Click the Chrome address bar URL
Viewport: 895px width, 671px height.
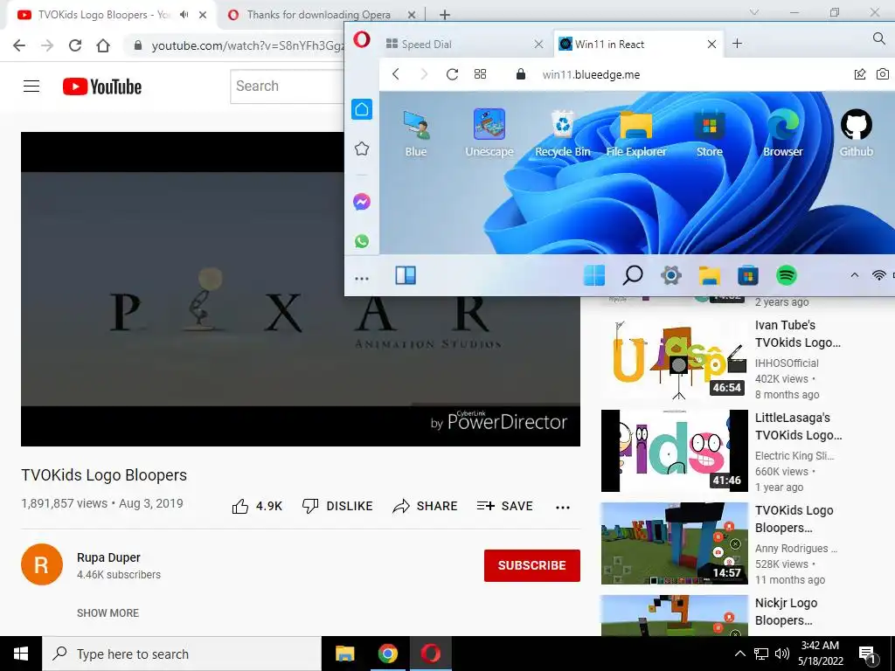[246, 45]
